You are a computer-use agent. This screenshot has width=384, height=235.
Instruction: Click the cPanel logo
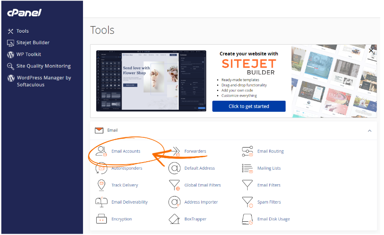(24, 13)
